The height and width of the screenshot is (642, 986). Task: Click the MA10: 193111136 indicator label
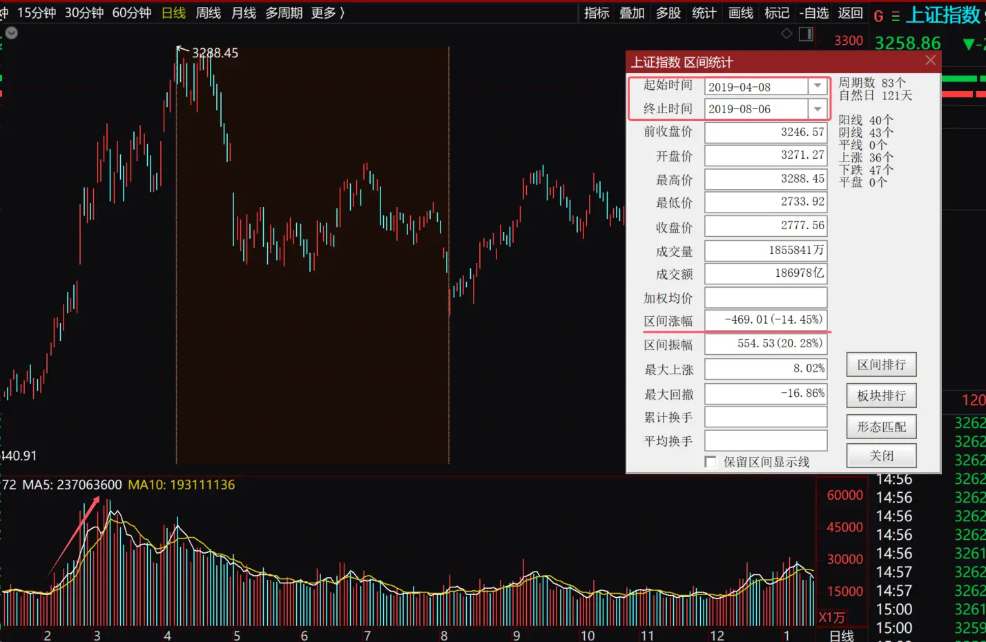(182, 485)
